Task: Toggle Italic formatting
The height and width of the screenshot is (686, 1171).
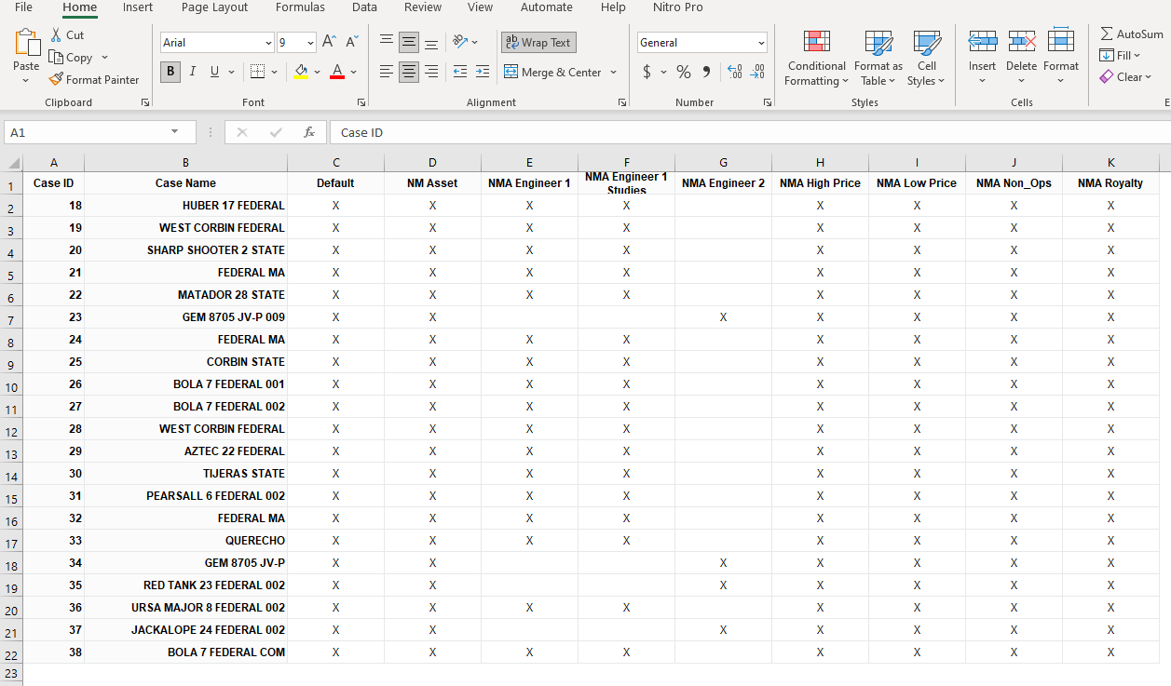Action: (193, 72)
